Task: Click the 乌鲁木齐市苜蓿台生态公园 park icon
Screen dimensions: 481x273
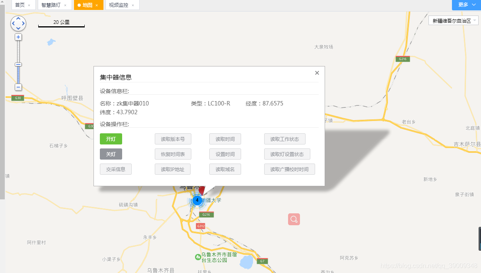Action: coord(198,257)
